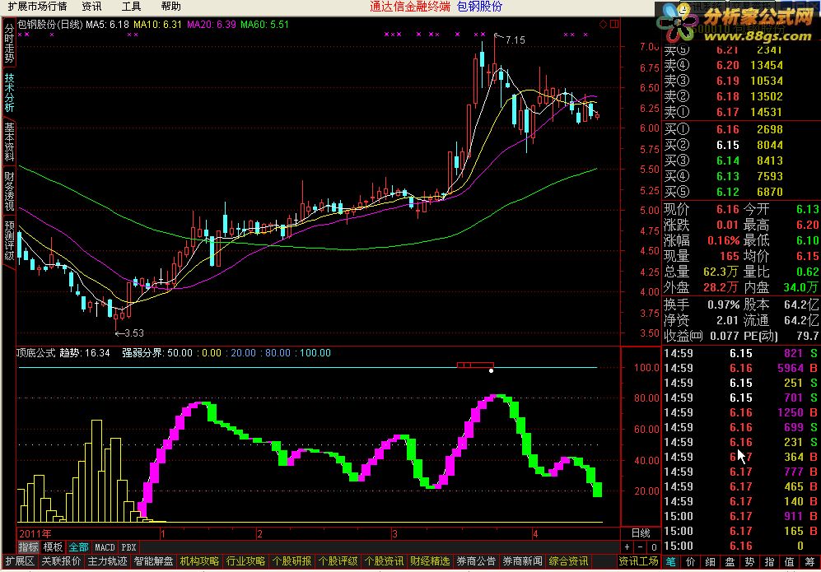Image resolution: width=821 pixels, height=572 pixels.
Task: Open the 工具 menu
Action: pyautogui.click(x=132, y=7)
